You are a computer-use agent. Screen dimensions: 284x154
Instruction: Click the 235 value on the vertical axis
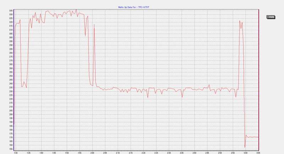(11, 87)
